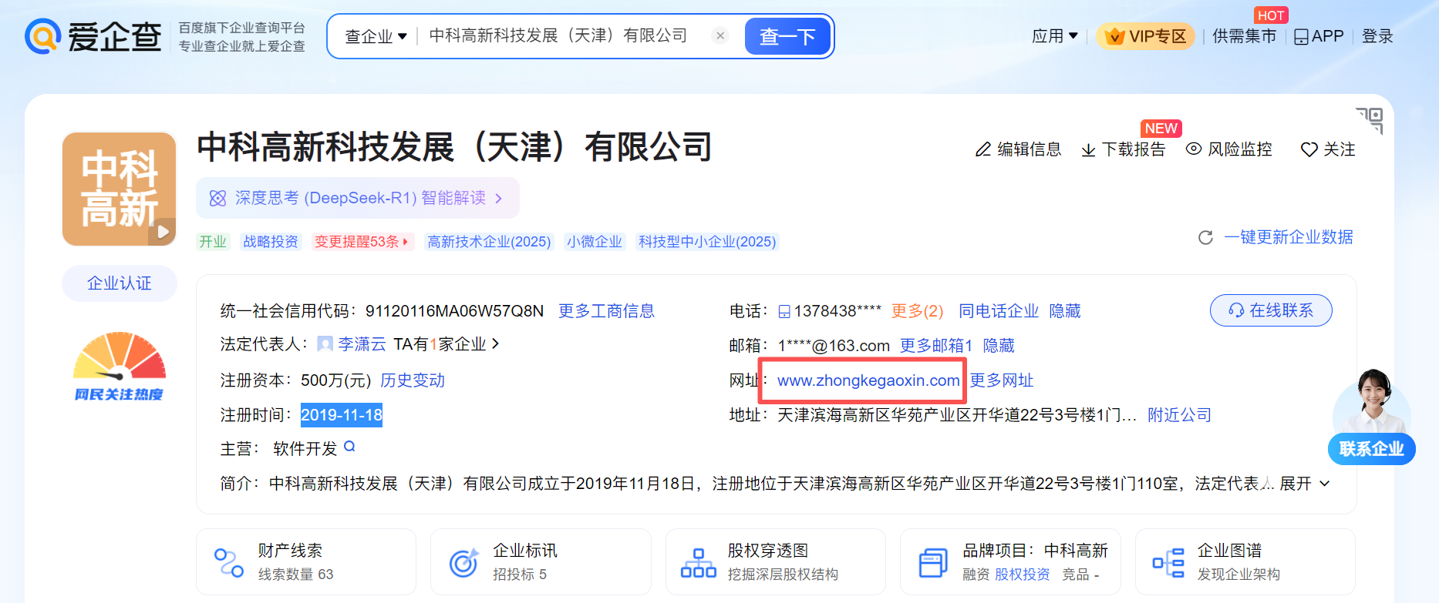Hide the email via 隐藏 link
Screen dimensions: 1439x603
[998, 346]
